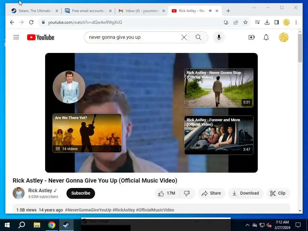Open Are We There Yet? playlist card

(87, 133)
